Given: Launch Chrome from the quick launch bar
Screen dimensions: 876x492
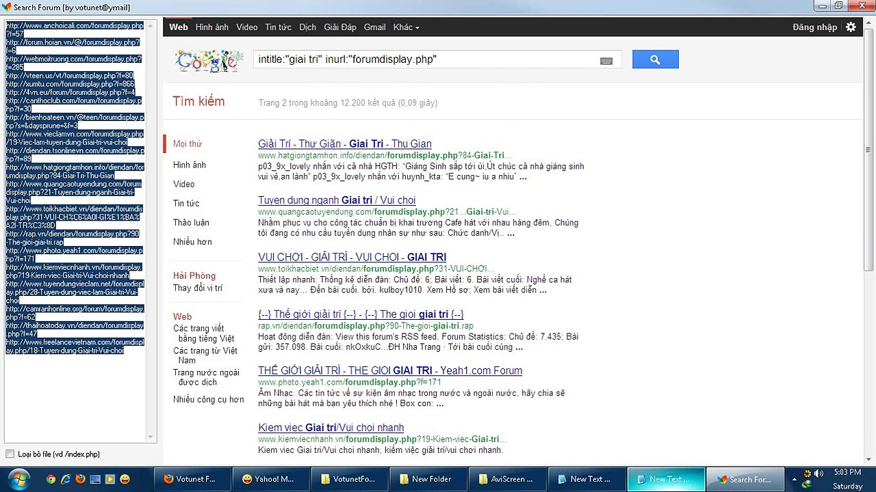Looking at the screenshot, I should click(51, 479).
